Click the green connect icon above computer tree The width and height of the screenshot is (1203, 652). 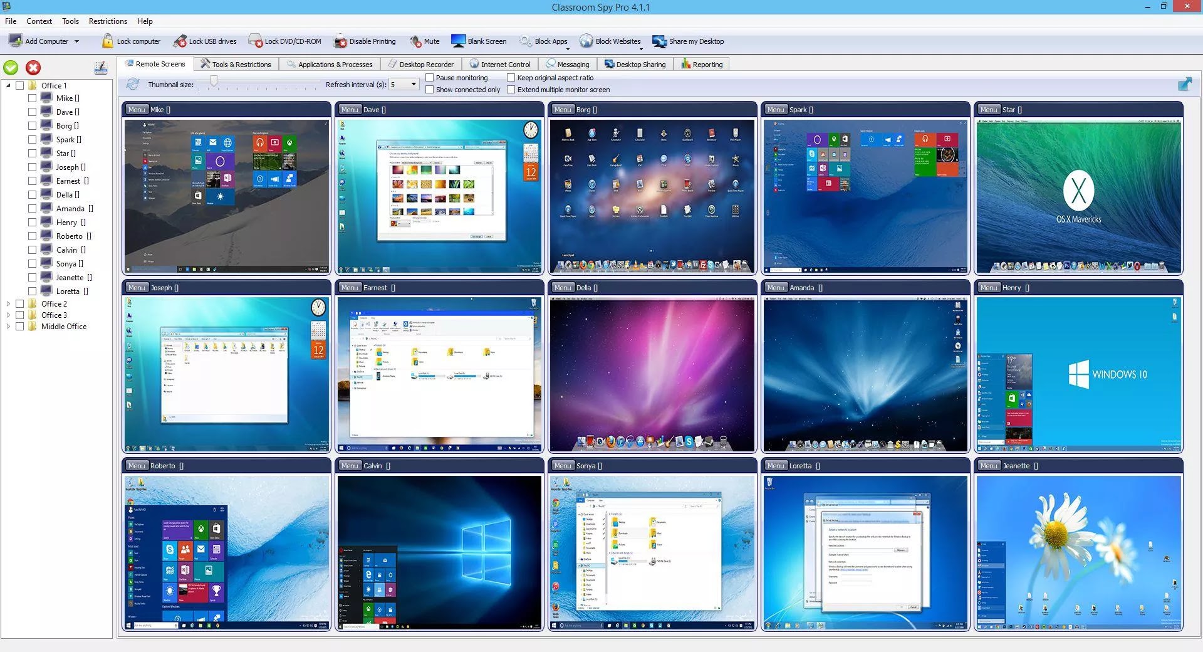[x=11, y=67]
